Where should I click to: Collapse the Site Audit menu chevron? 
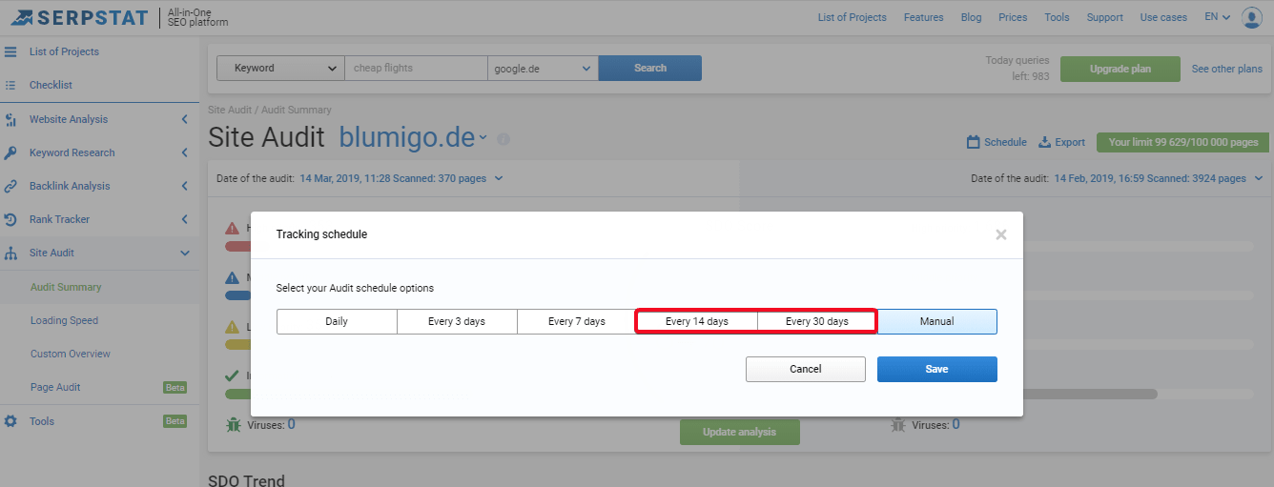click(x=184, y=253)
